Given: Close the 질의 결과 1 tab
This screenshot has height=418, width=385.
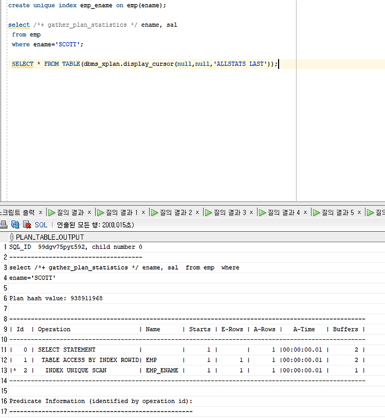Looking at the screenshot, I should 143,212.
